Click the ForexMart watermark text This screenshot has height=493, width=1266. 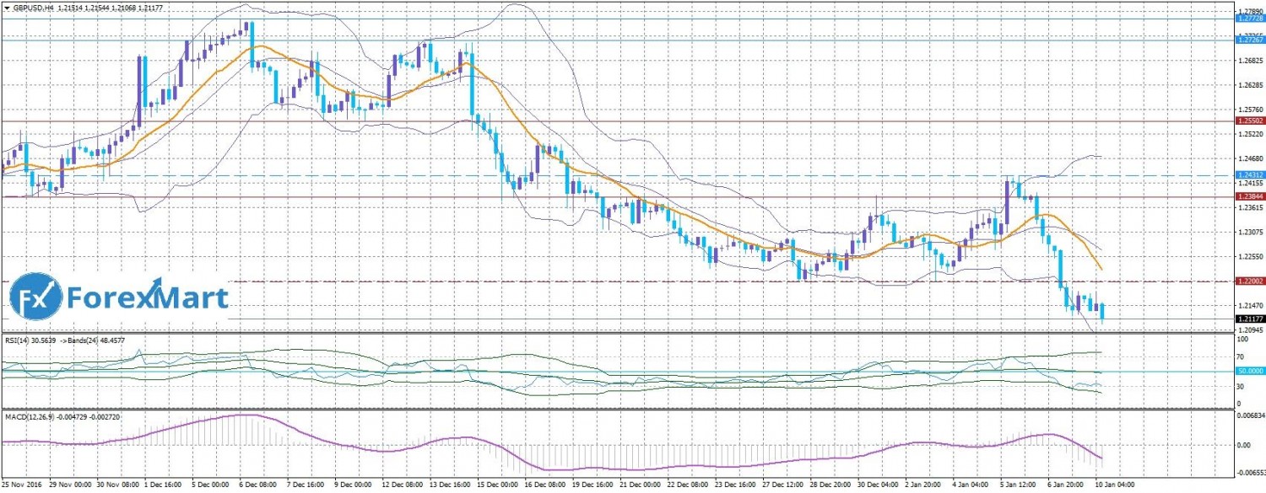click(x=148, y=298)
